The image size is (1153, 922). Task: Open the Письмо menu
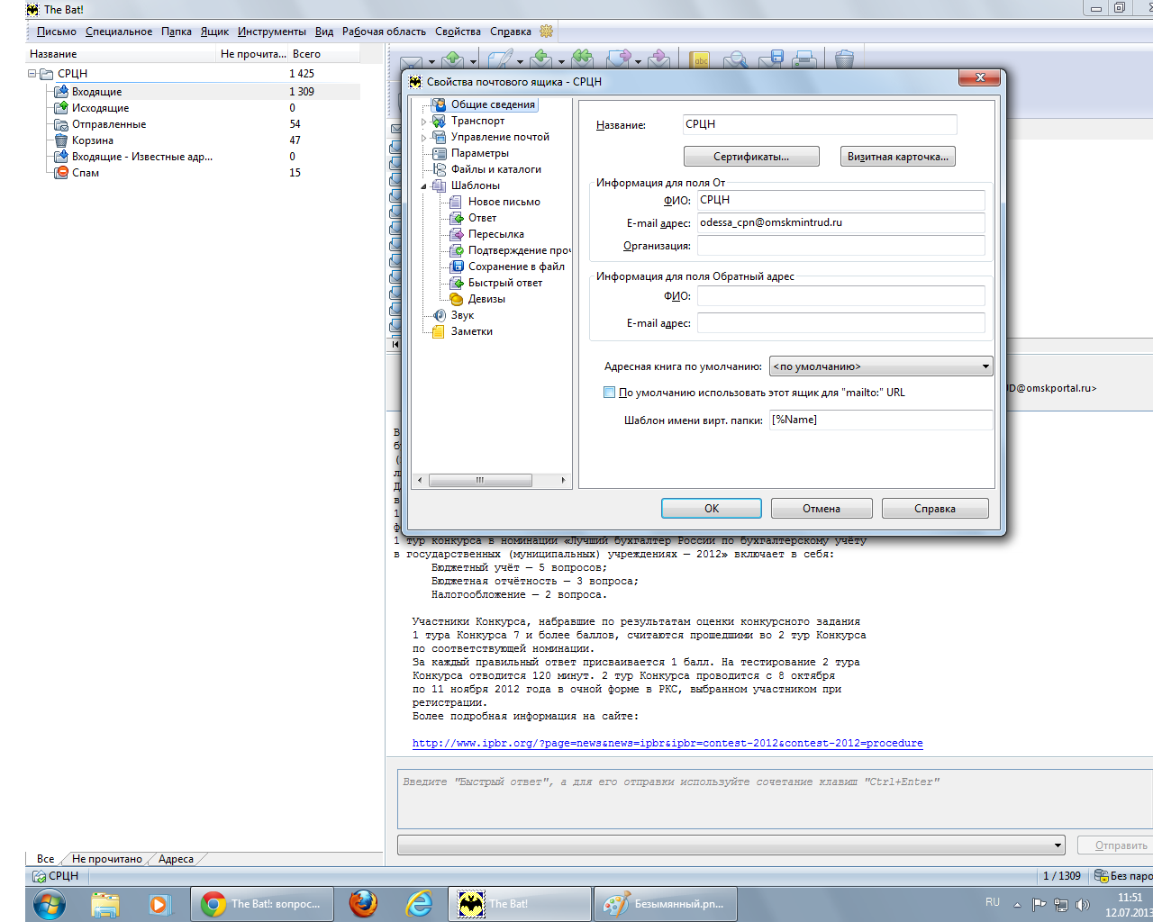pos(57,32)
